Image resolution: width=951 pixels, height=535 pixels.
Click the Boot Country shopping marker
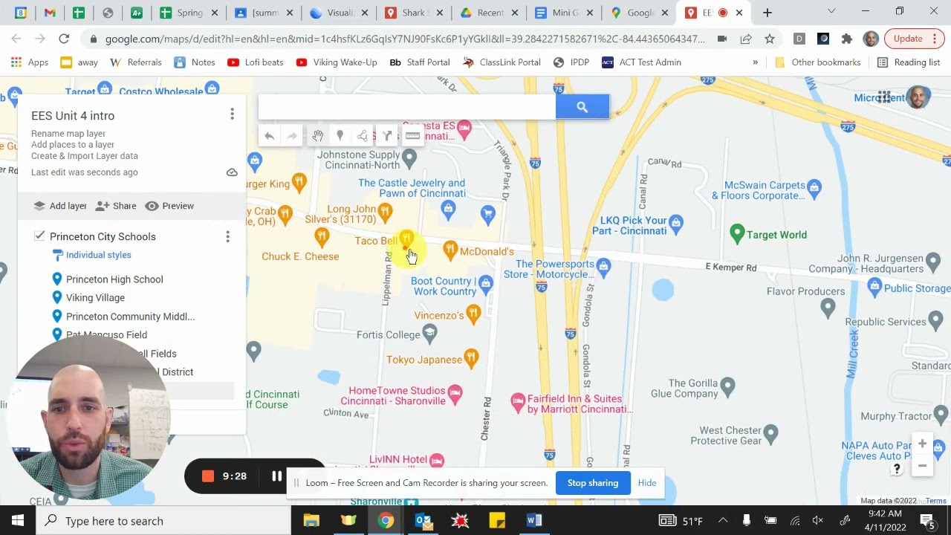(x=485, y=283)
